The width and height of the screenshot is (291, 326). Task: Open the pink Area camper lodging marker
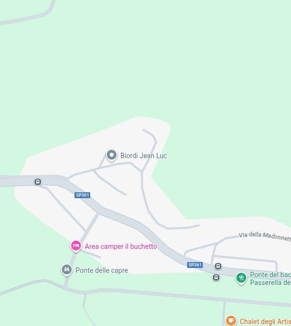coord(76,246)
